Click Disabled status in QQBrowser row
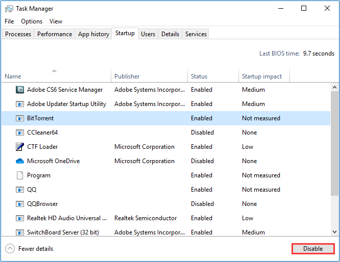This screenshot has height=262, width=340. click(202, 204)
